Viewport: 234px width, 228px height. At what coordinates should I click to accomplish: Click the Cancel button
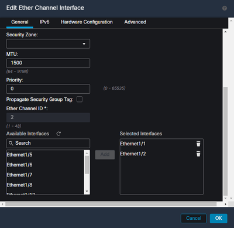(194, 218)
